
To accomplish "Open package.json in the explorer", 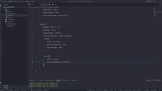I will [x=10, y=26].
